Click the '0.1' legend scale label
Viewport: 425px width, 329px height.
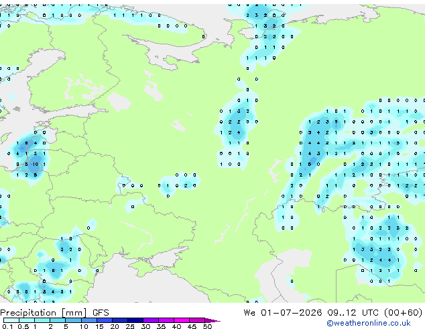click(7, 326)
